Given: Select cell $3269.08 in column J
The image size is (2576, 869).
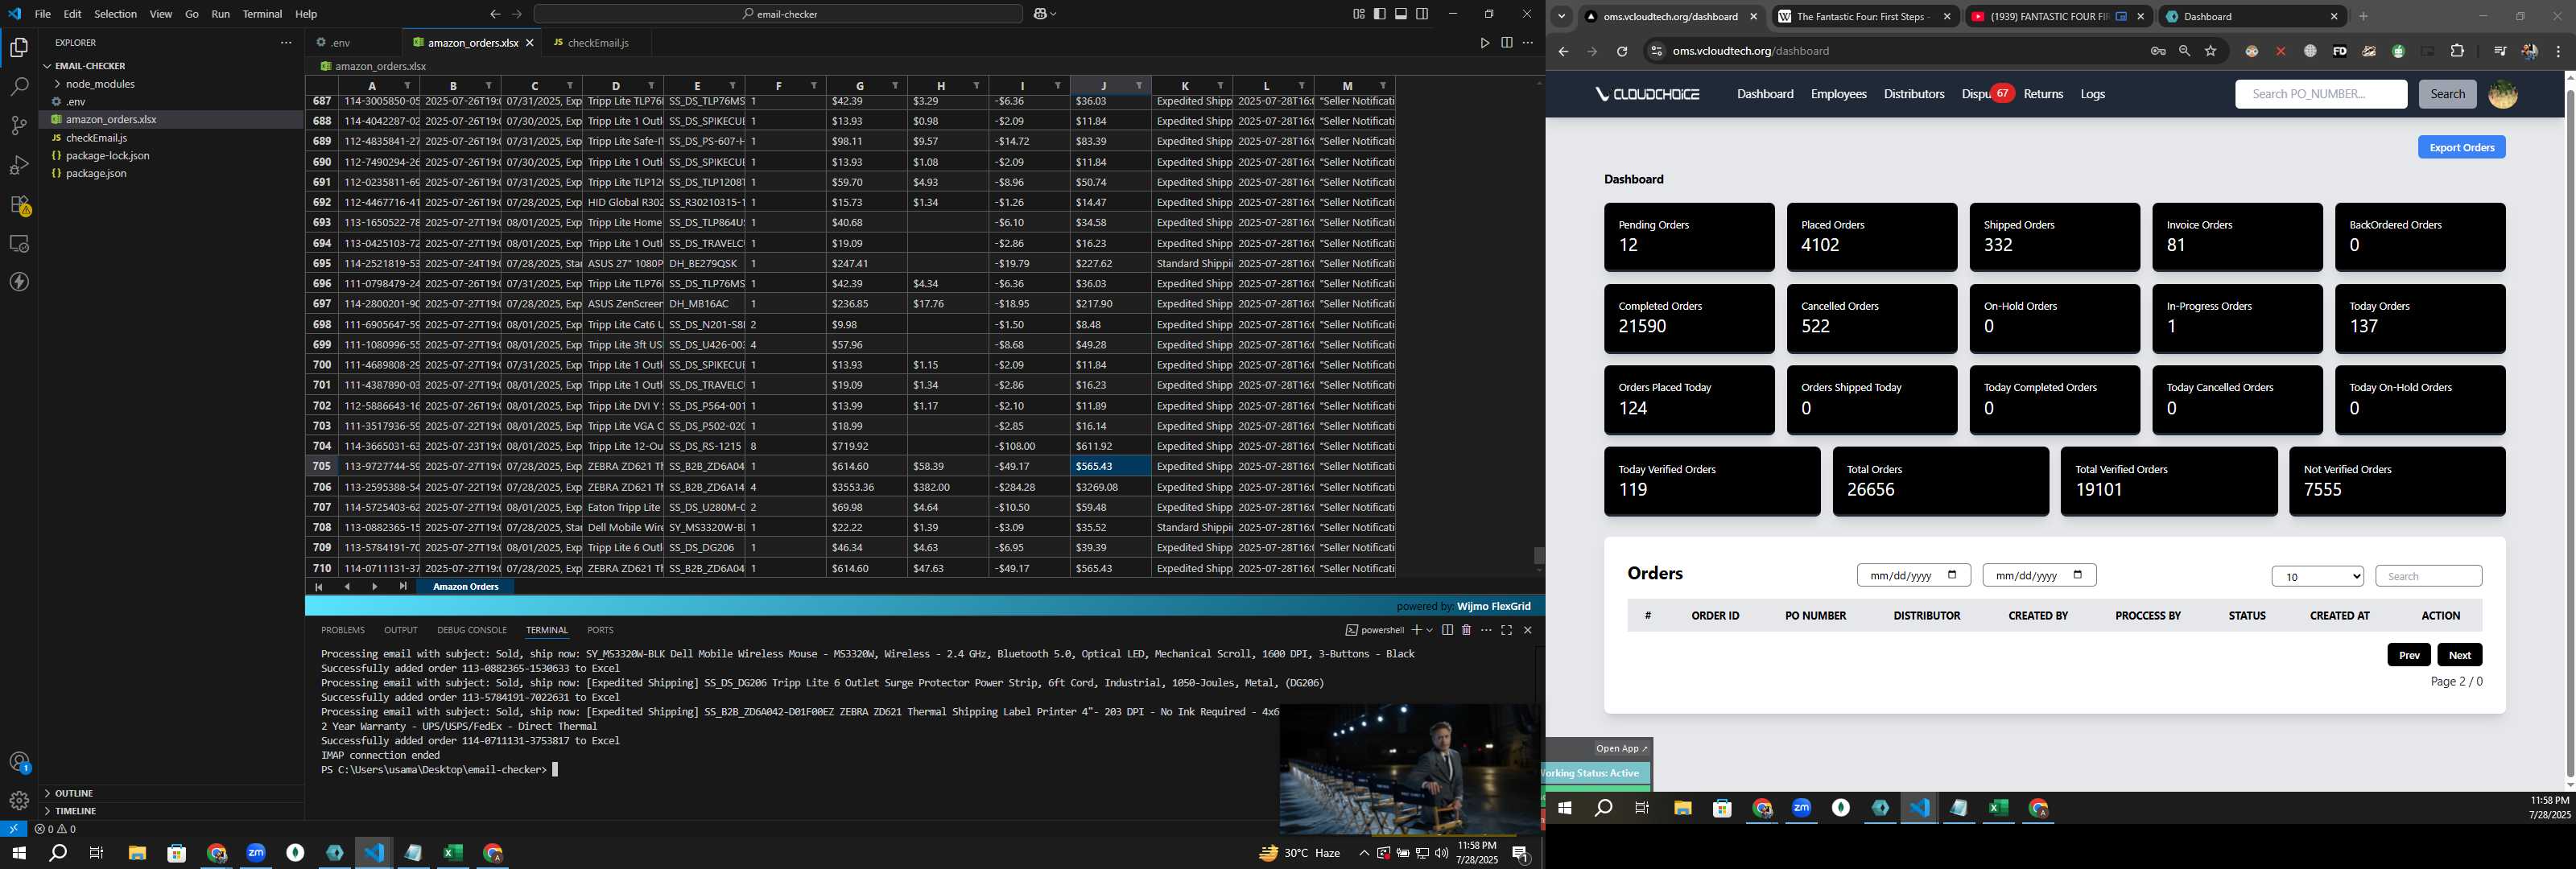Looking at the screenshot, I should (1110, 487).
